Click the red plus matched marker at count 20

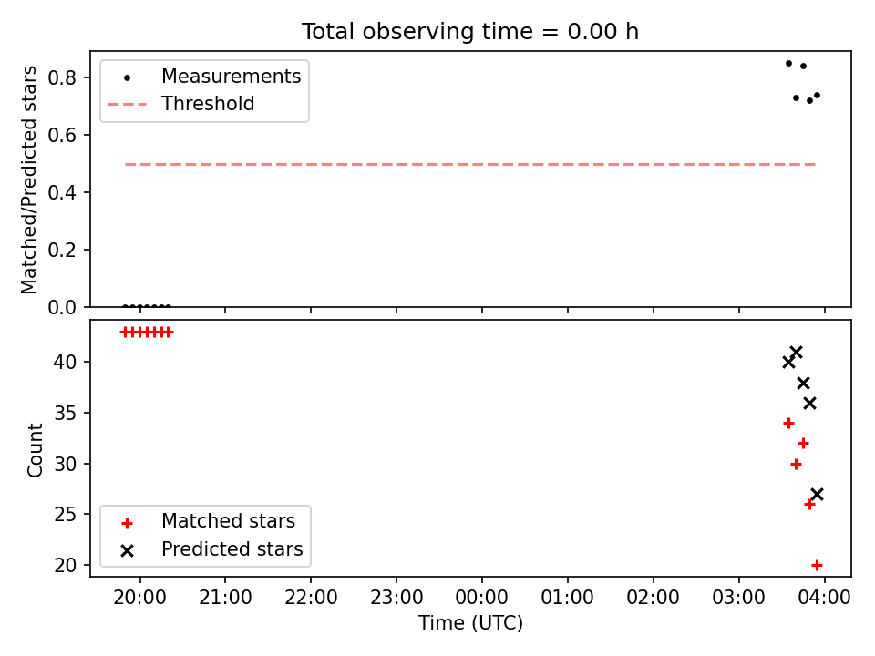pos(817,566)
